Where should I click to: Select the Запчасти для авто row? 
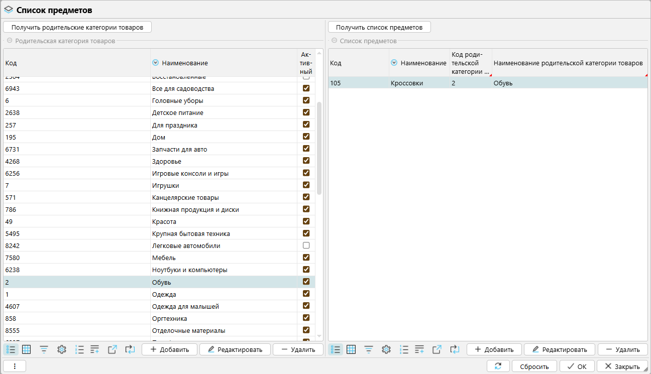point(159,149)
